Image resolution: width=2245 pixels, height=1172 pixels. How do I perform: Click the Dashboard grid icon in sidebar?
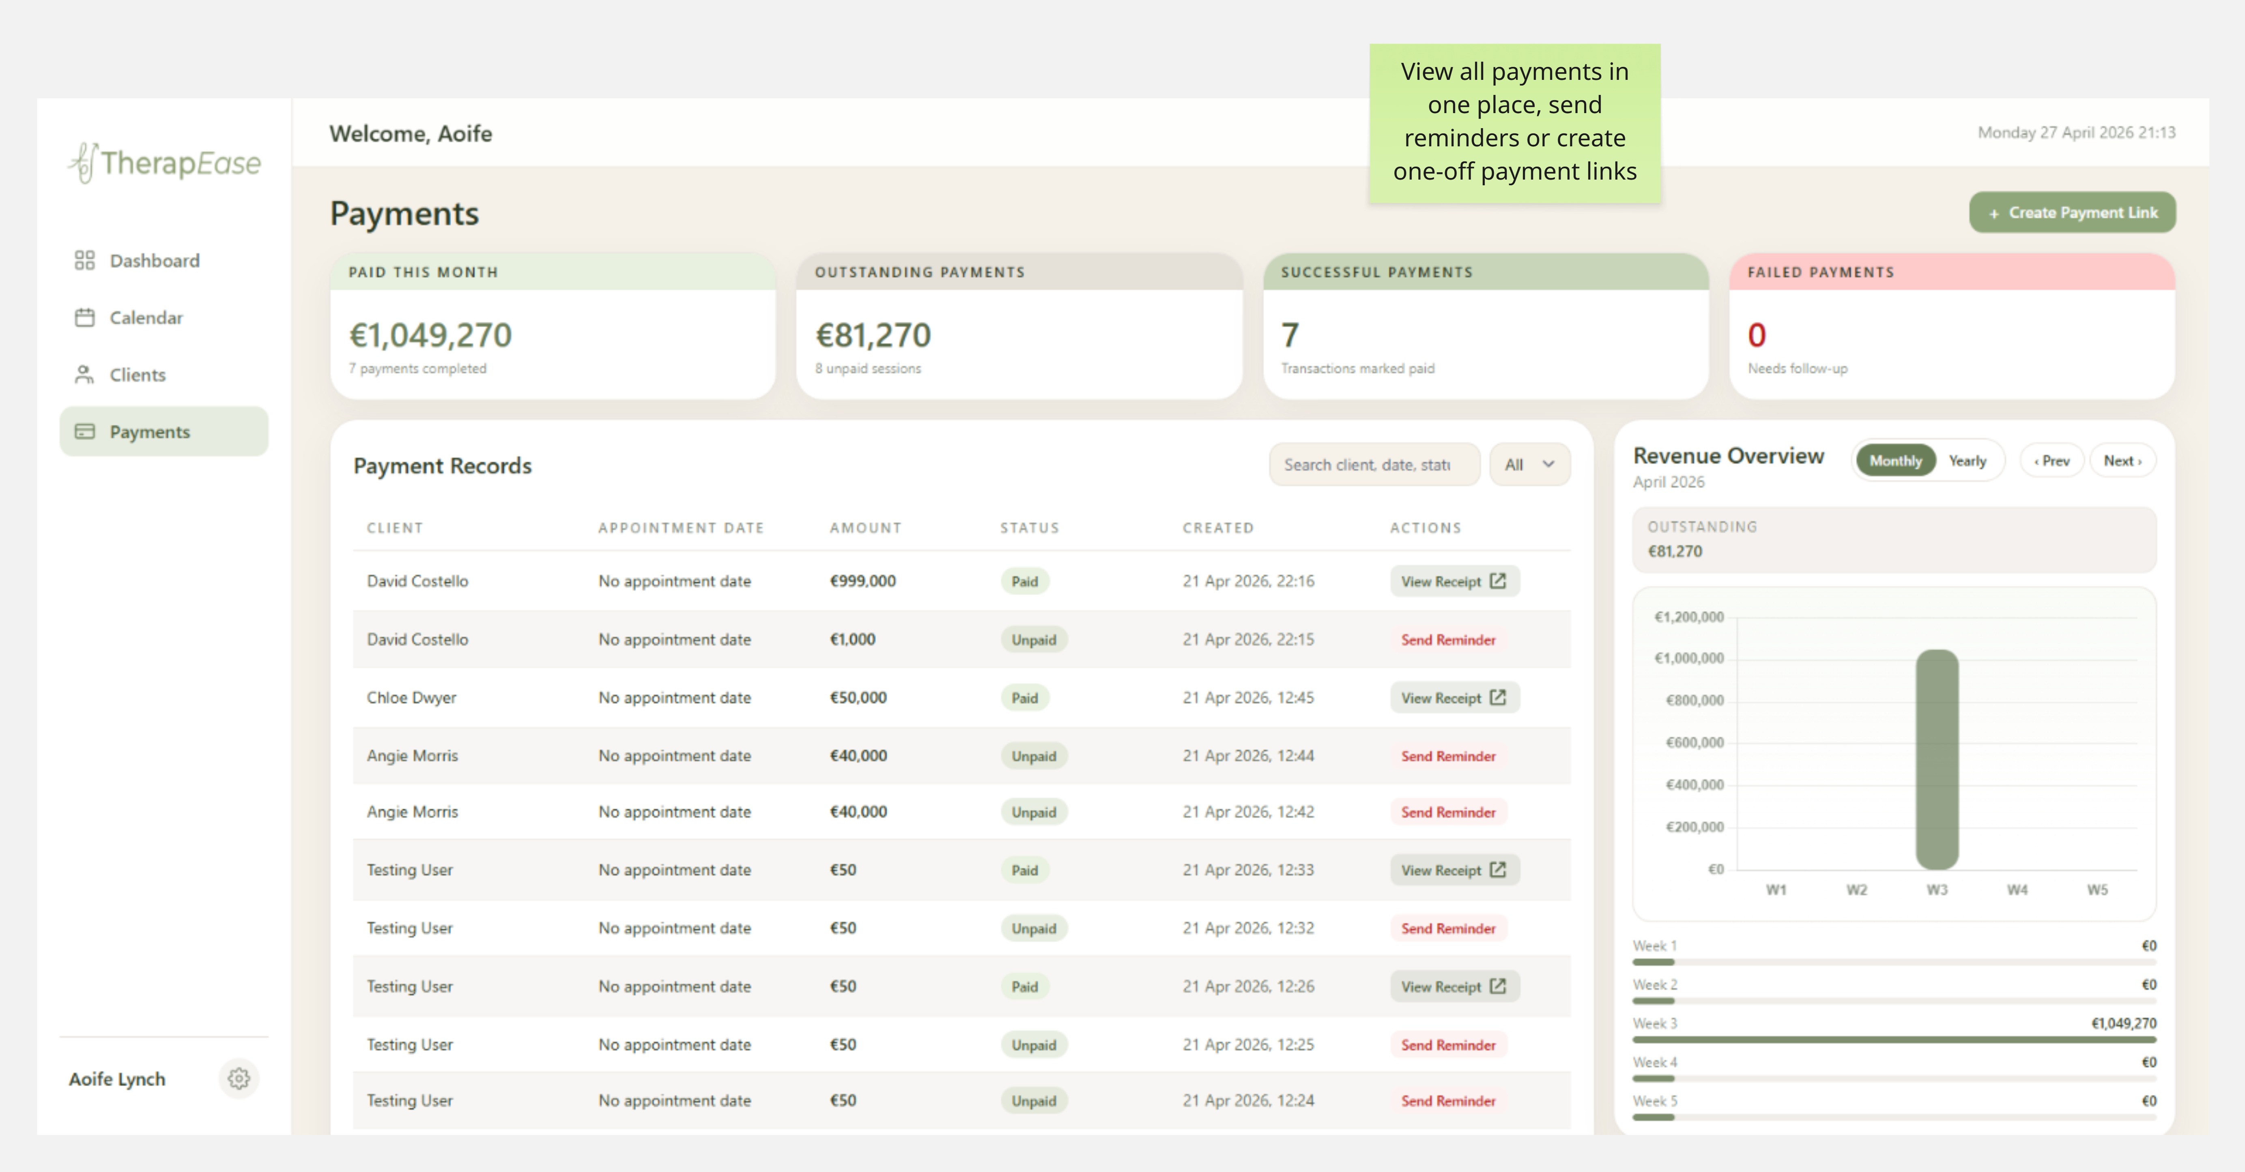coord(84,260)
